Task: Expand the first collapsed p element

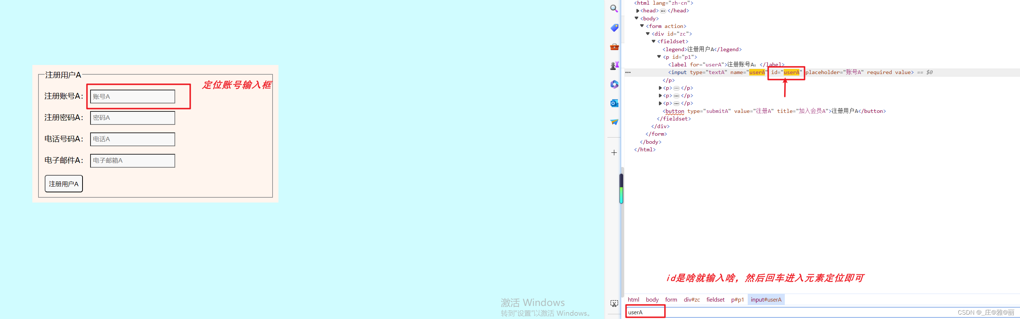Action: pos(660,88)
